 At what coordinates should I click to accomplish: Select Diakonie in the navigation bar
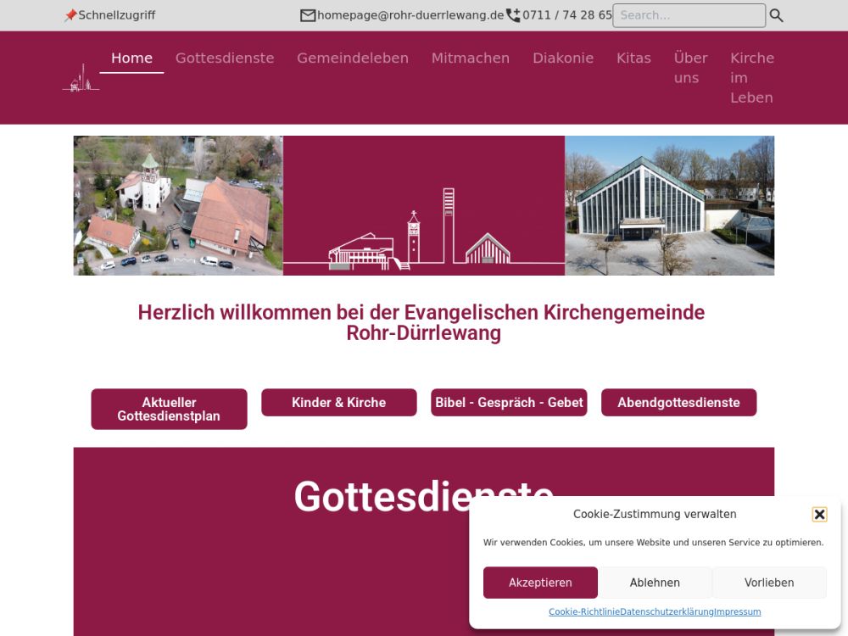[563, 59]
